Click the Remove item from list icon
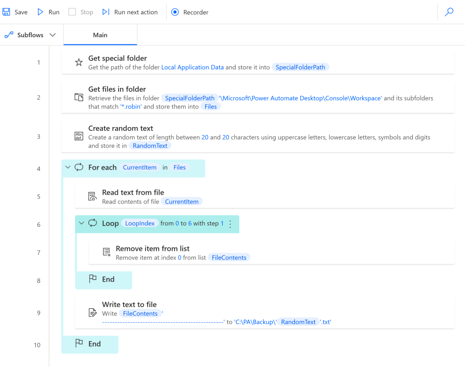This screenshot has height=367, width=465. click(106, 252)
